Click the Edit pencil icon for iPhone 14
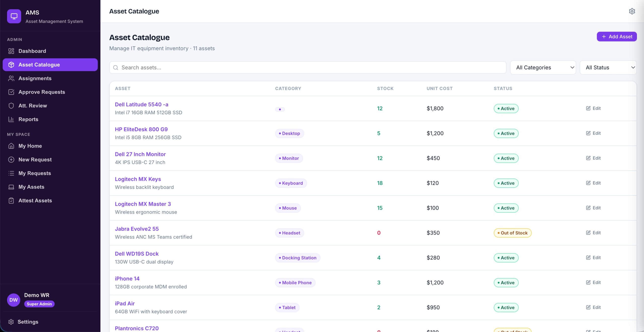This screenshot has width=644, height=332. pos(588,282)
